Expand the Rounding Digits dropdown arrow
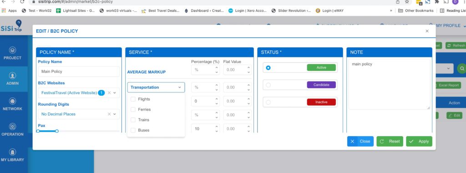Screen dimensions: 466x173 tap(115, 114)
